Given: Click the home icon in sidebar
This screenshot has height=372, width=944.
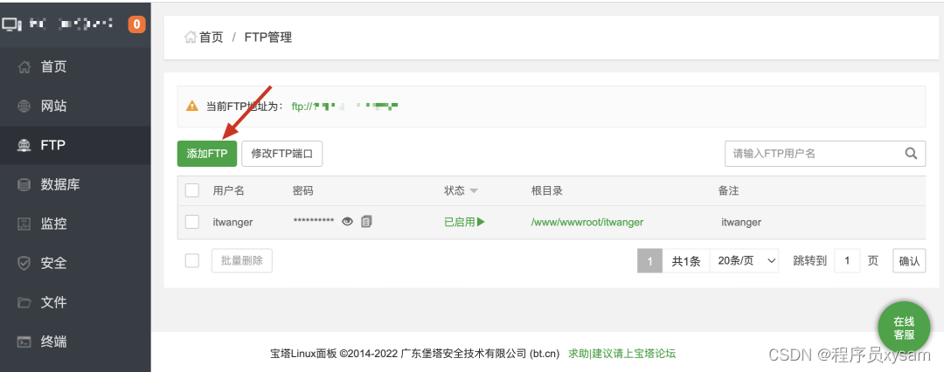Looking at the screenshot, I should click(24, 67).
